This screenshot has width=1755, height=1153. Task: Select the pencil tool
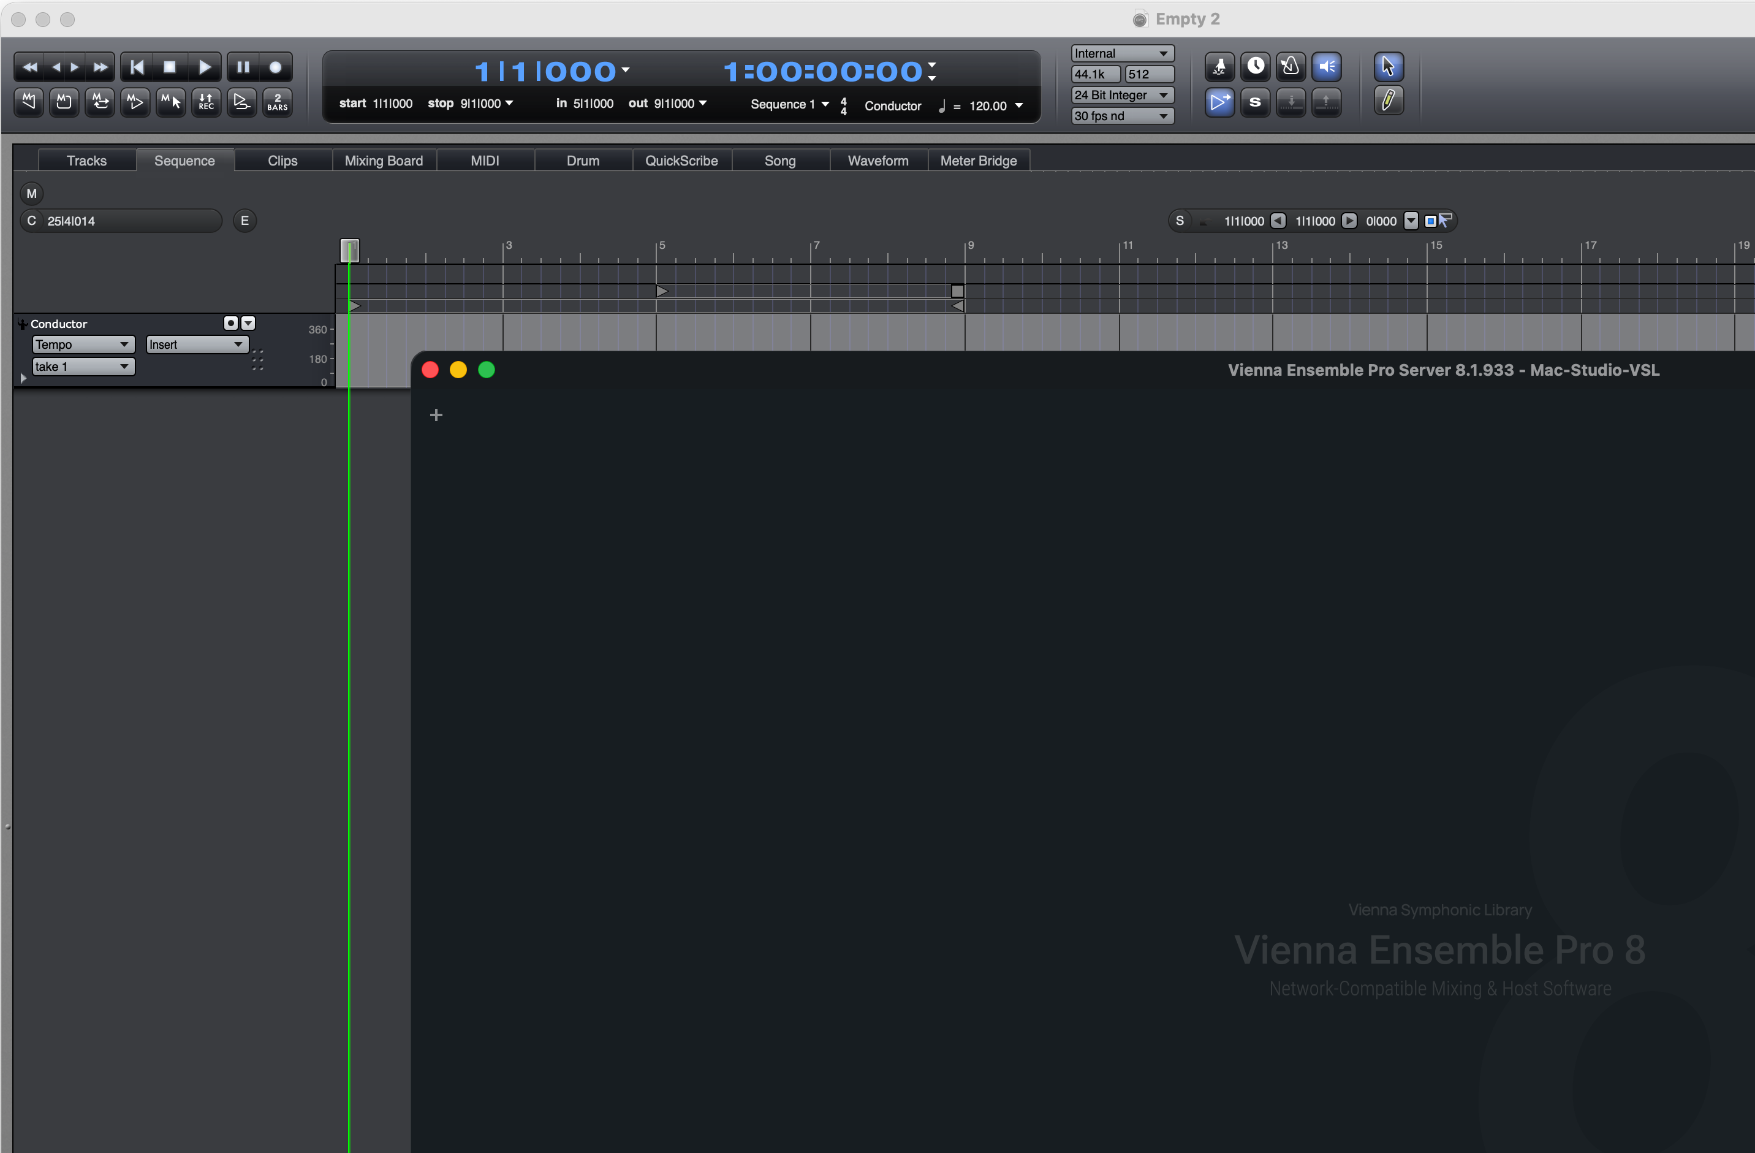1388,101
